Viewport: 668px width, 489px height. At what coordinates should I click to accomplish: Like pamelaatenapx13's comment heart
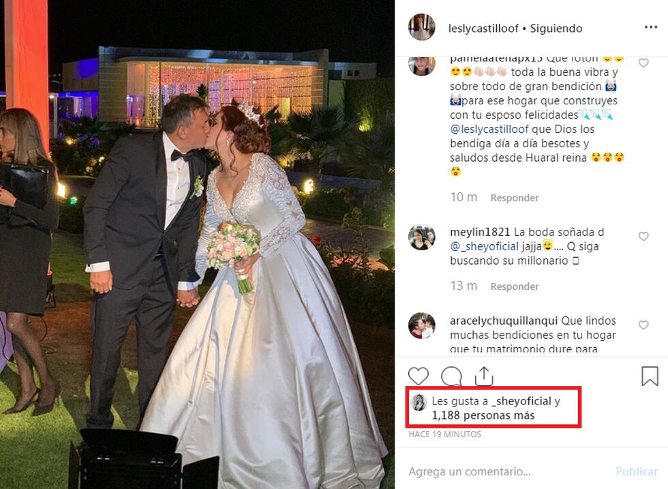pyautogui.click(x=643, y=63)
